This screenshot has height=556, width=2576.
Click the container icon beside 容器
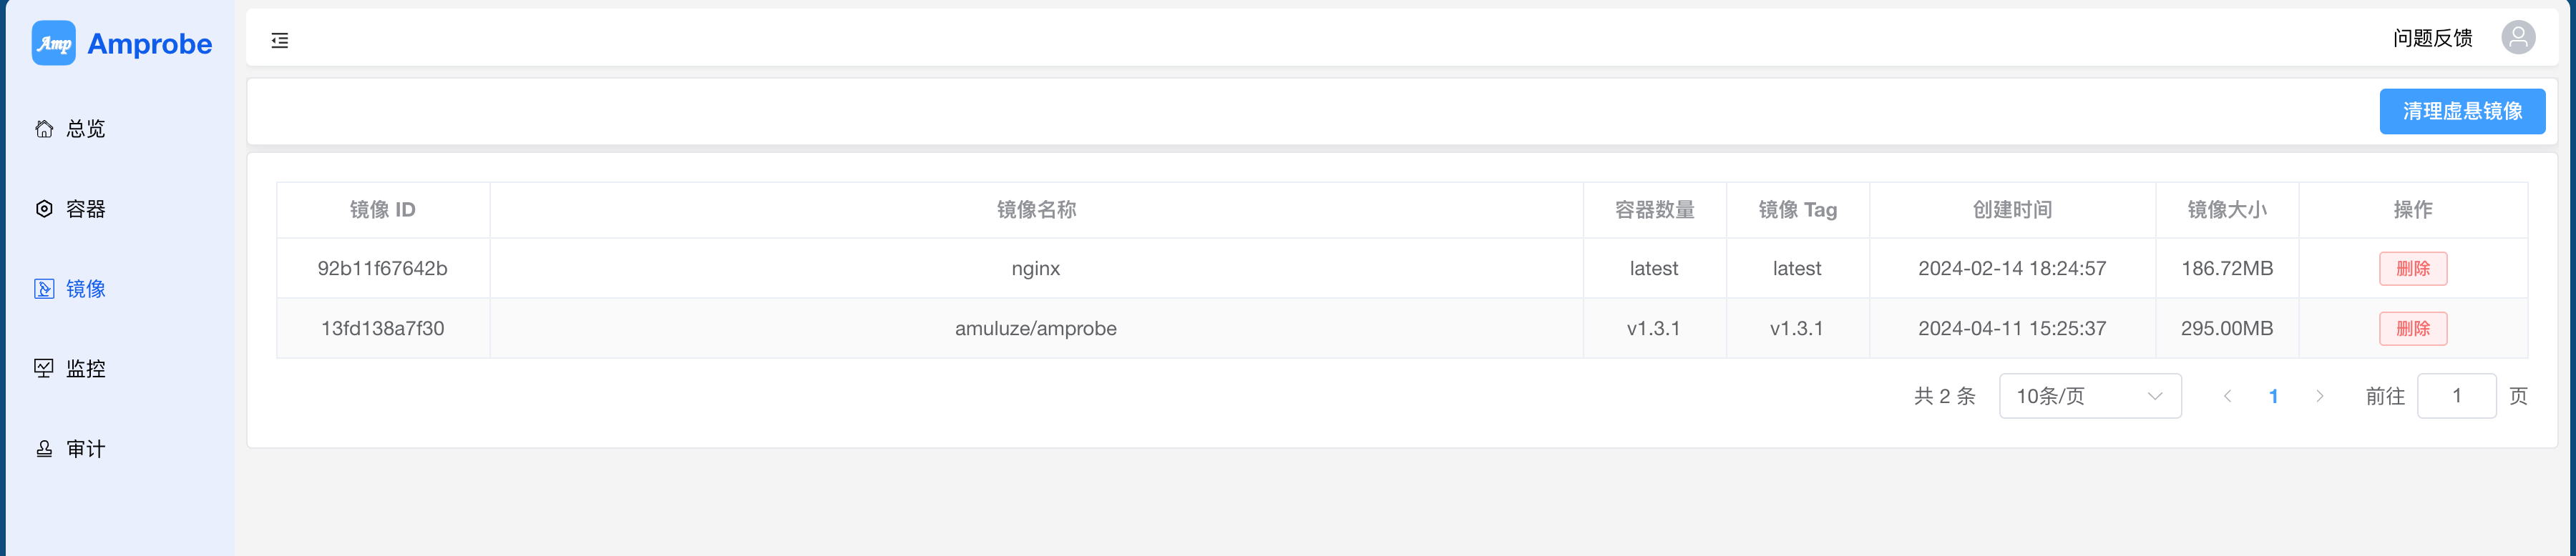[x=44, y=209]
